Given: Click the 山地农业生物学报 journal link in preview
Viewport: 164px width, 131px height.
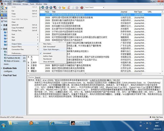Looking at the screenshot, I should click(98, 80).
